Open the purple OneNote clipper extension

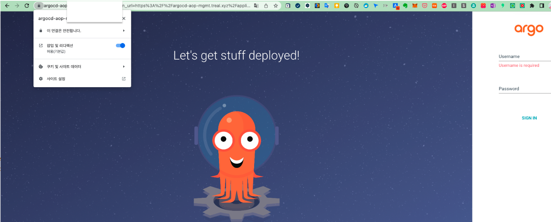(x=493, y=6)
